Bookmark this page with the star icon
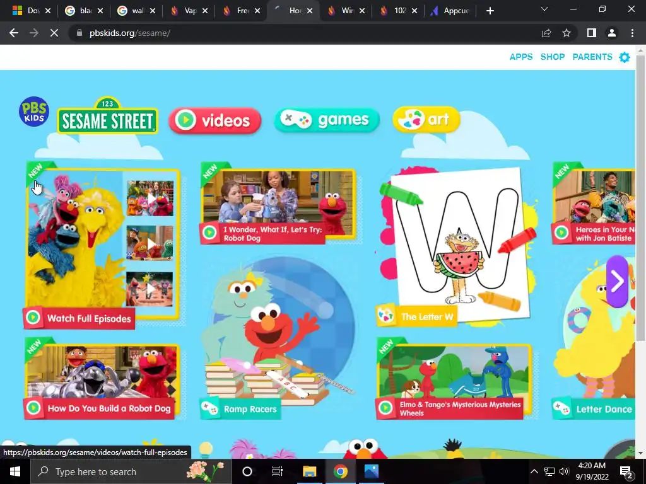The width and height of the screenshot is (646, 484). [x=567, y=33]
